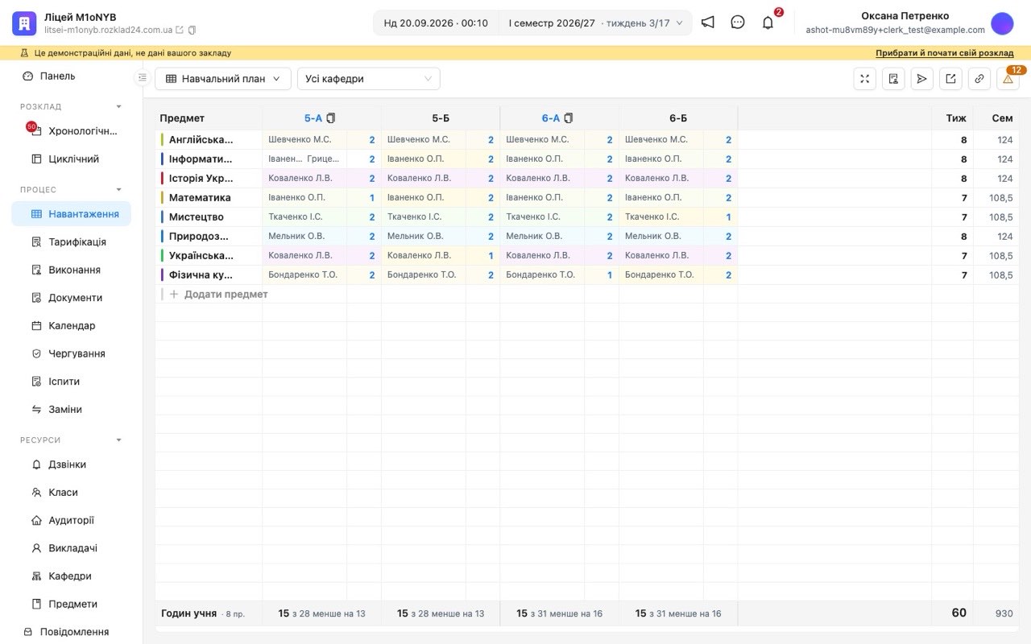Toggle fullscreen mode with the arrows icon
This screenshot has width=1031, height=644.
[x=865, y=79]
